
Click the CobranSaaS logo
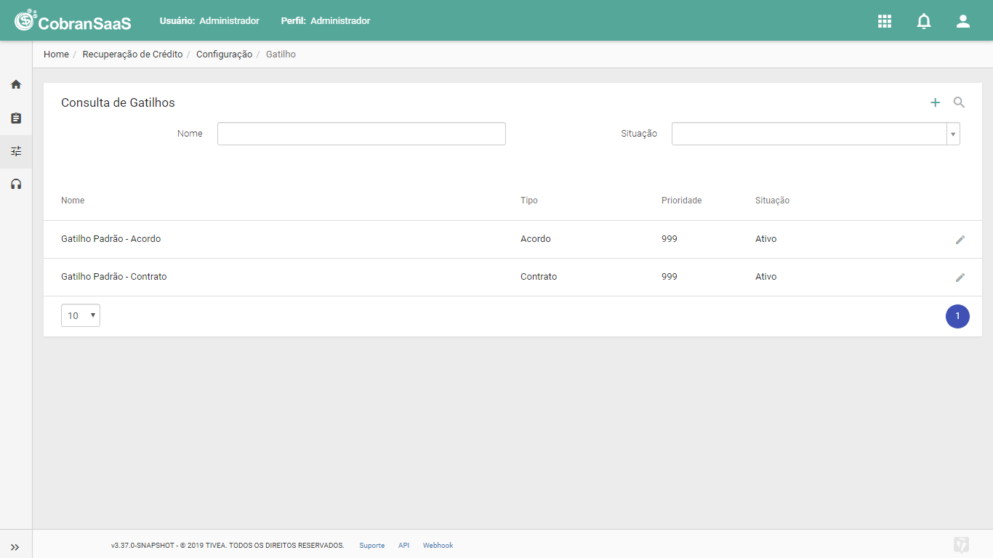[73, 21]
